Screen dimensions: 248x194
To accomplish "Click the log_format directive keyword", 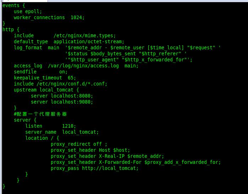I will pos(28,48).
